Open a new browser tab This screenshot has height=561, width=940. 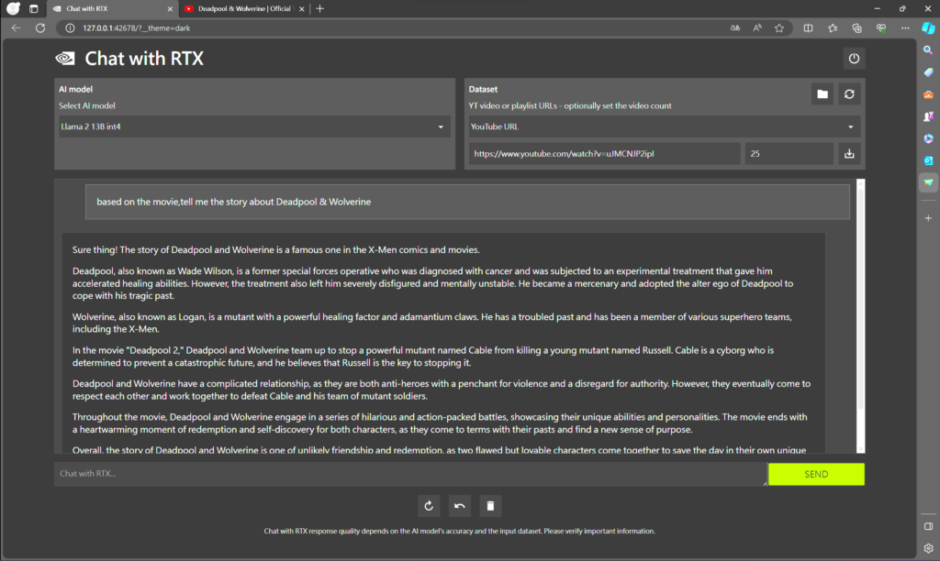(x=320, y=8)
